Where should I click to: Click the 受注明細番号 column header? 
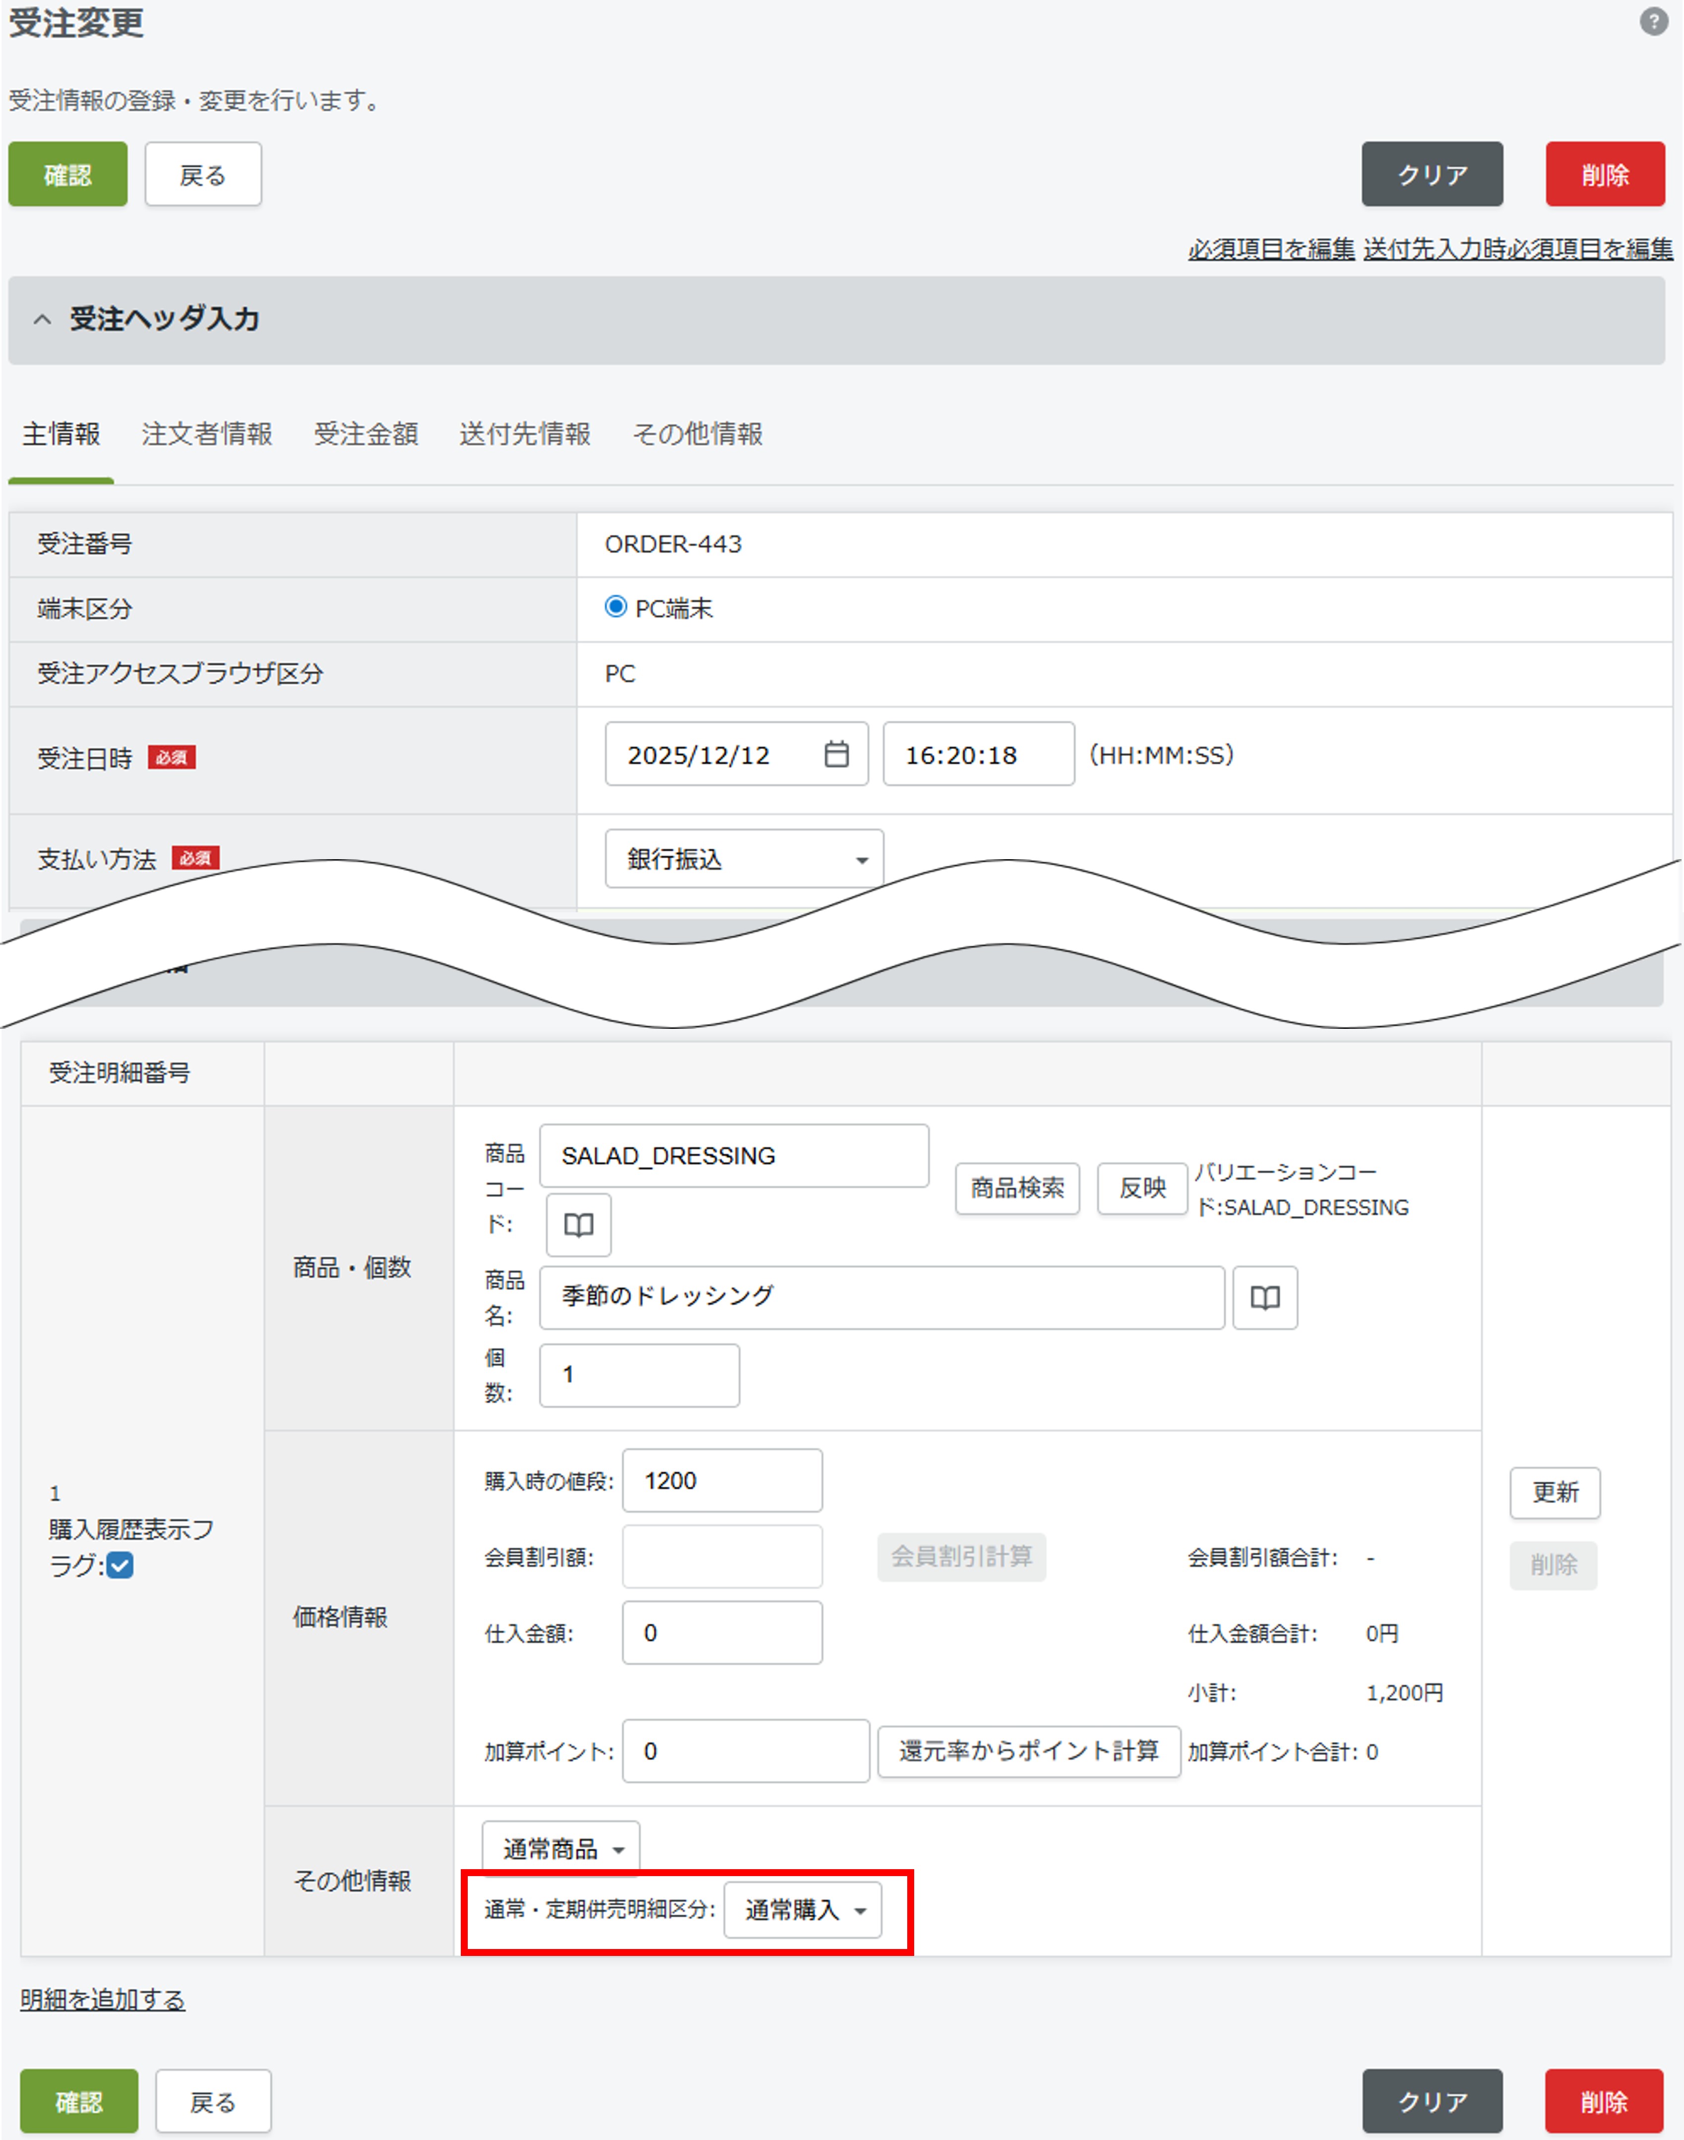coord(120,1073)
